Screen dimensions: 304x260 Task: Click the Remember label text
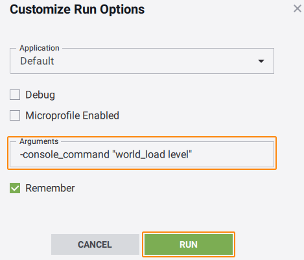(x=50, y=188)
